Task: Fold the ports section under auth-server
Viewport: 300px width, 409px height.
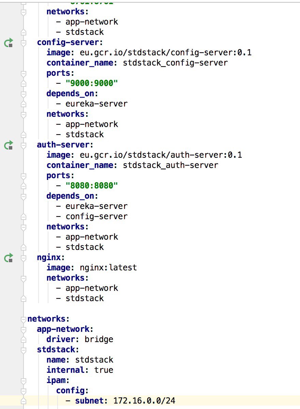Action: 24,176
